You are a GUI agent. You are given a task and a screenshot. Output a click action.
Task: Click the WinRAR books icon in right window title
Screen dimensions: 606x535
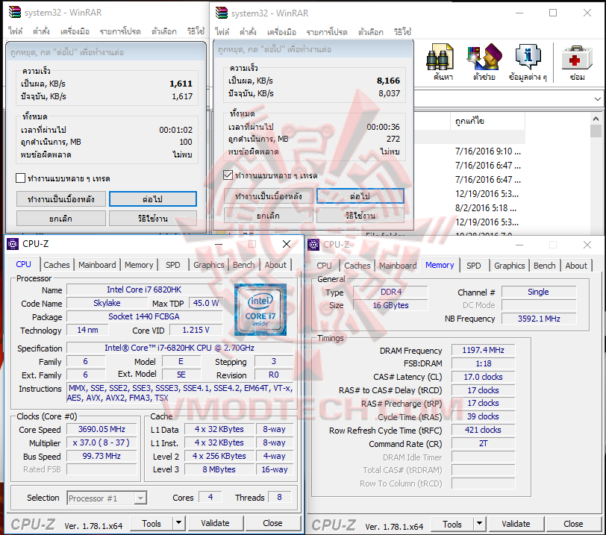click(222, 13)
